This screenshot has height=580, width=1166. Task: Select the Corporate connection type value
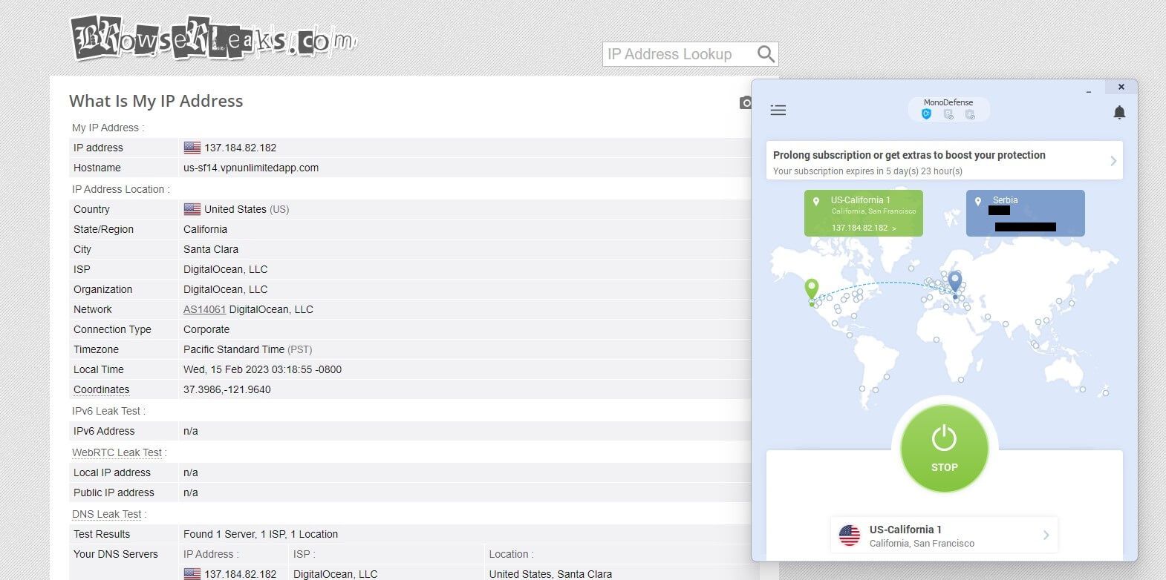pos(206,329)
